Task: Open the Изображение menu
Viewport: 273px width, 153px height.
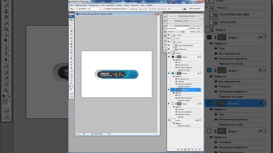Action: pos(94,5)
